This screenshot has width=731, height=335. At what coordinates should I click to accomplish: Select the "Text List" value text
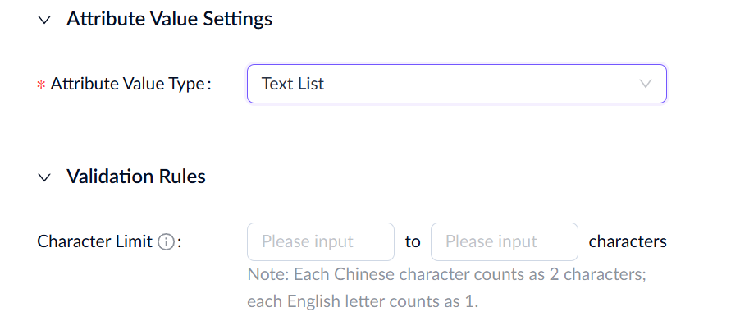coord(293,84)
